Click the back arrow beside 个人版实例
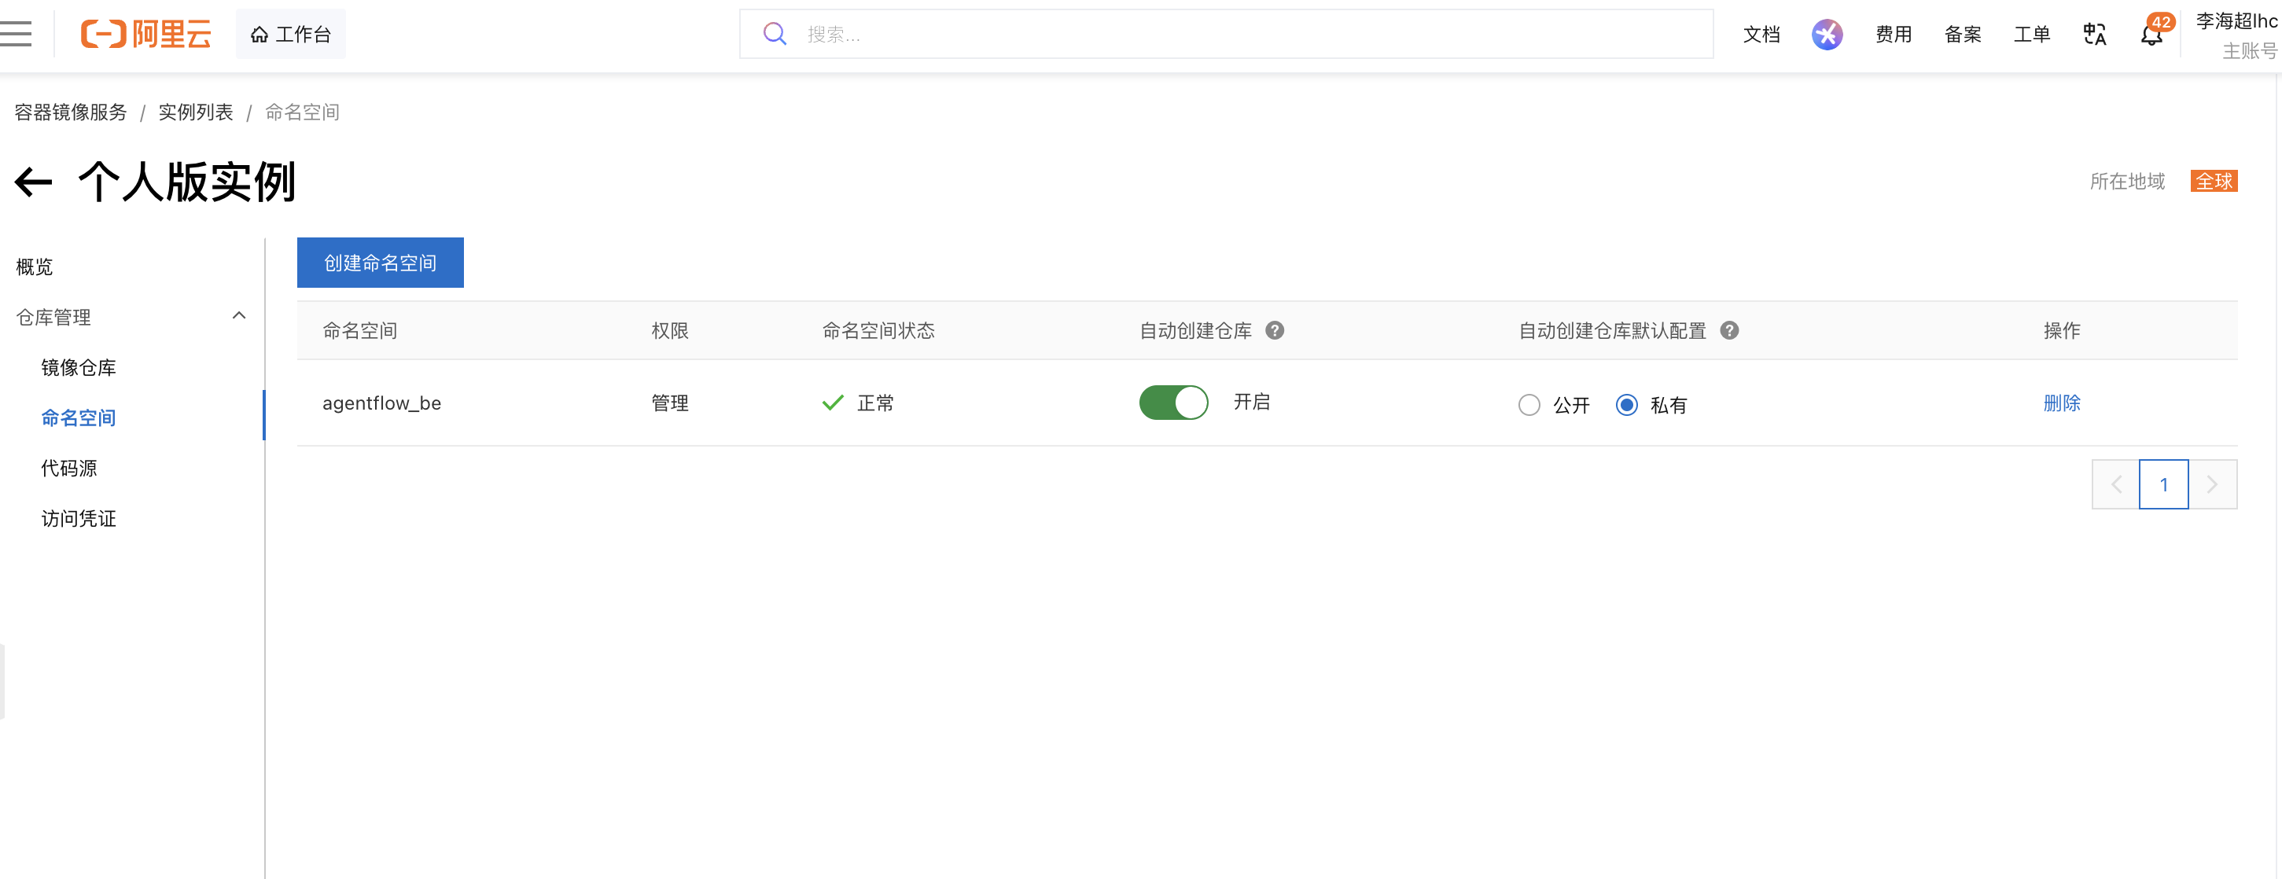The height and width of the screenshot is (879, 2282). pyautogui.click(x=33, y=182)
